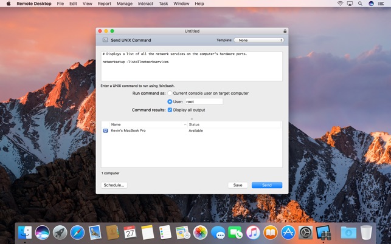Select Current console user radio button
Screen dimensions: 391x244
(170, 93)
